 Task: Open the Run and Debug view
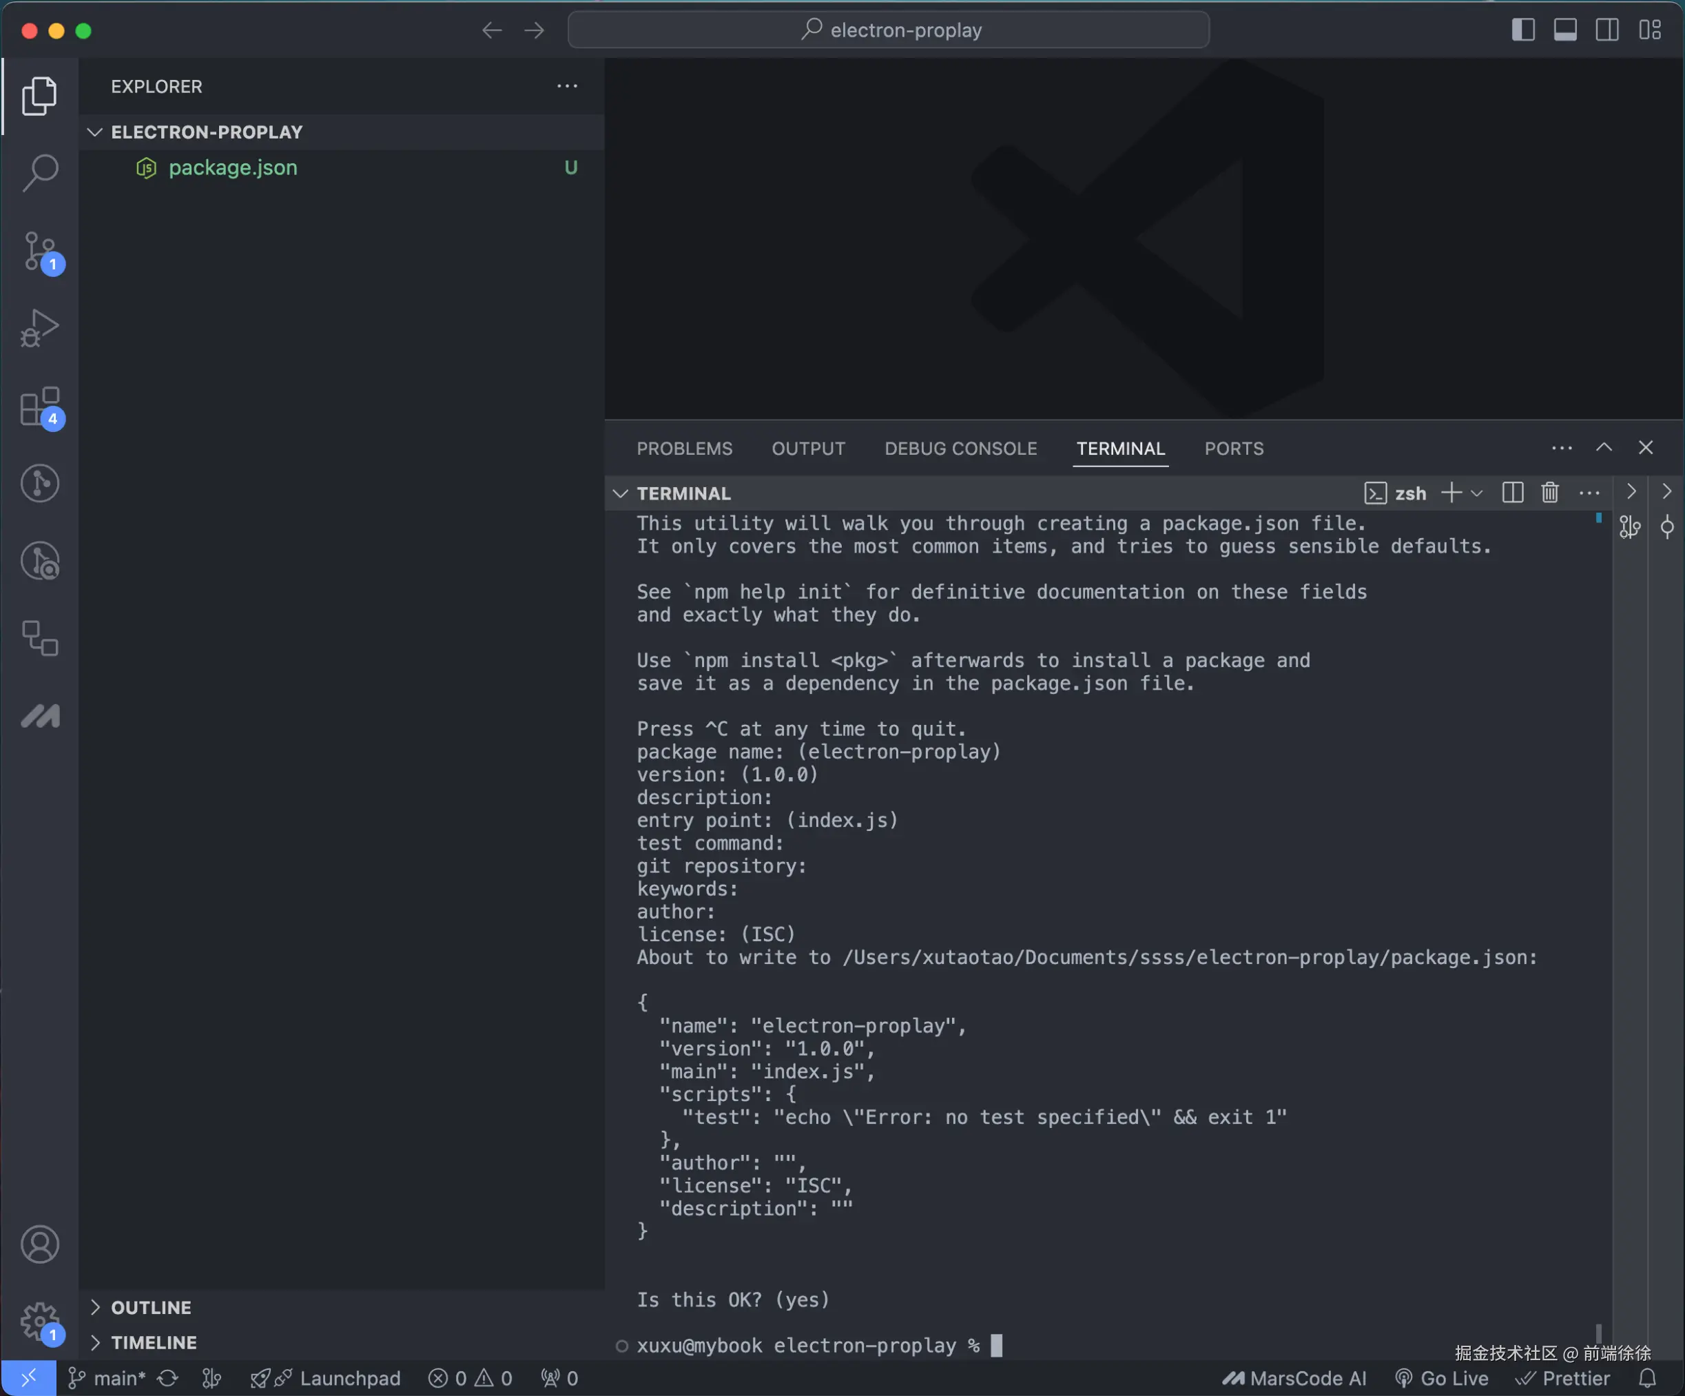(40, 327)
